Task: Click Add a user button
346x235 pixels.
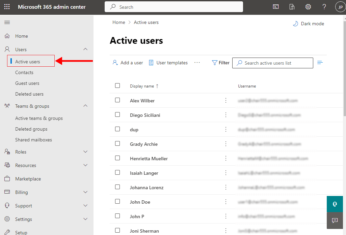Action: [128, 63]
